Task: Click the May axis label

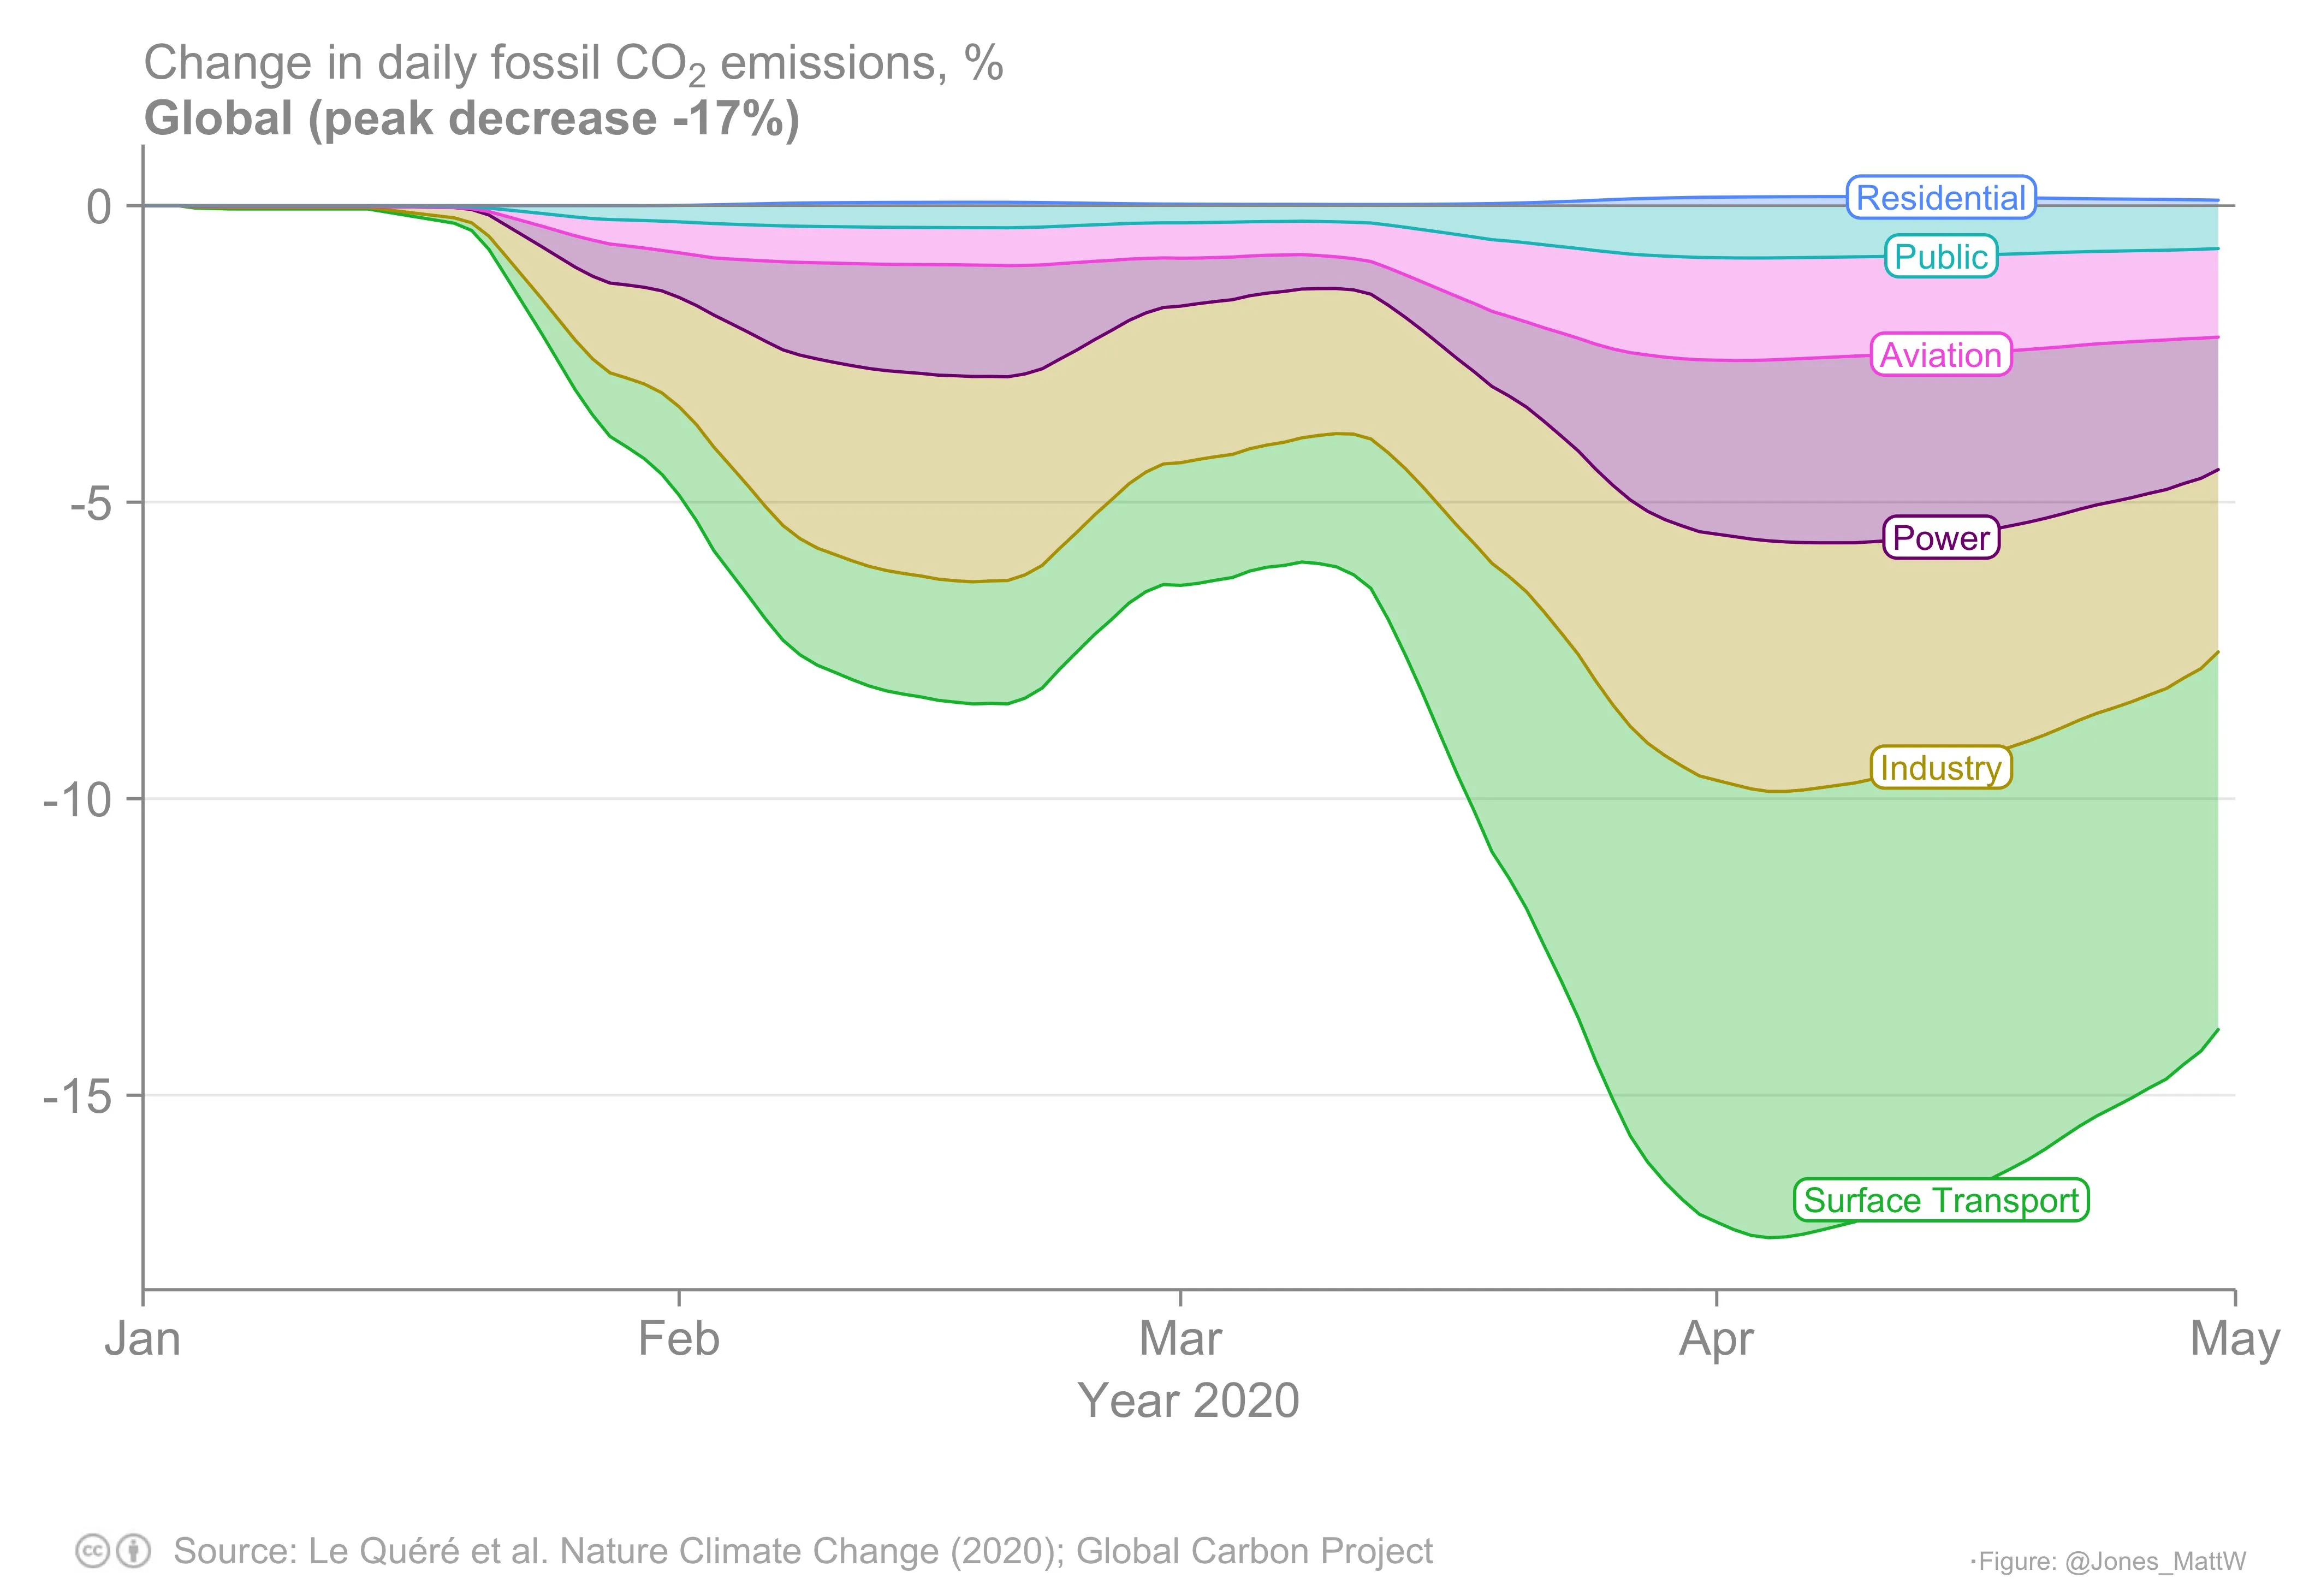Action: point(2234,1339)
